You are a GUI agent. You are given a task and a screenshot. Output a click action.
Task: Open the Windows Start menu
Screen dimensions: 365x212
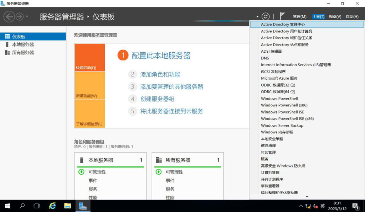coord(7,206)
